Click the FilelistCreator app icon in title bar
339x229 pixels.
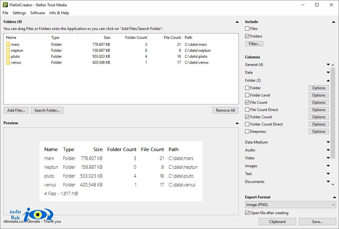point(5,5)
